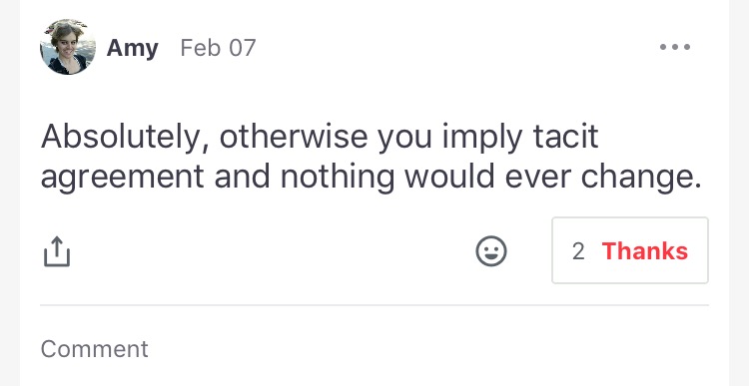
Task: Open Amy's profile via her name
Action: point(132,49)
